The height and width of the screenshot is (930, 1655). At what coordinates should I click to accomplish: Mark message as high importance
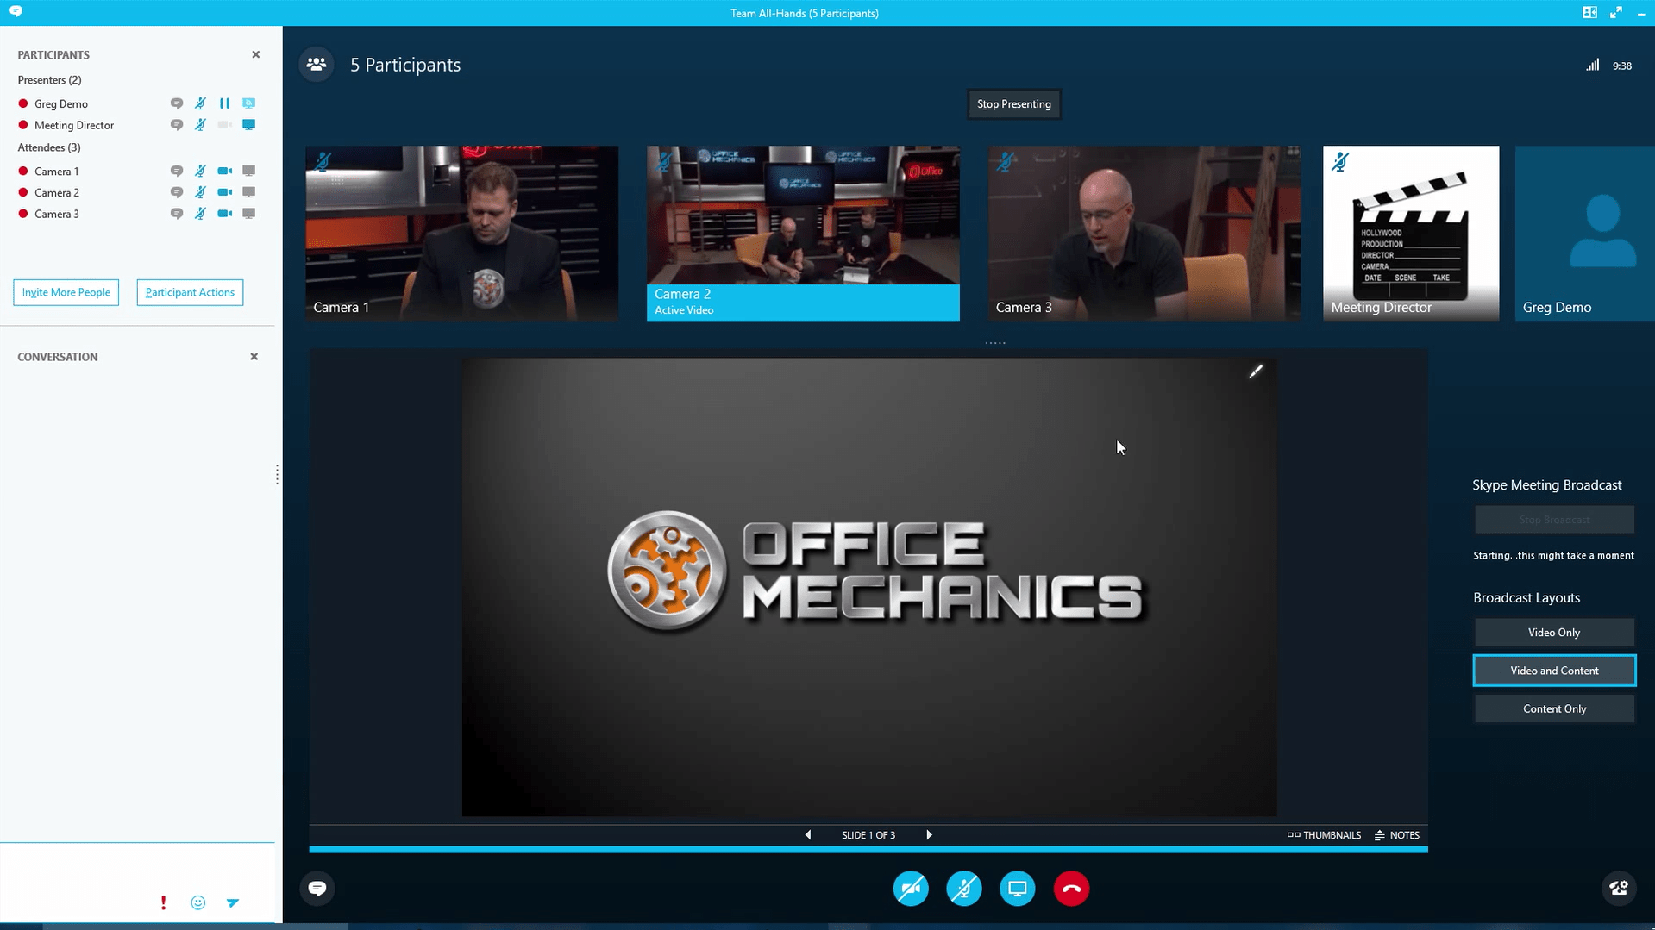[163, 902]
